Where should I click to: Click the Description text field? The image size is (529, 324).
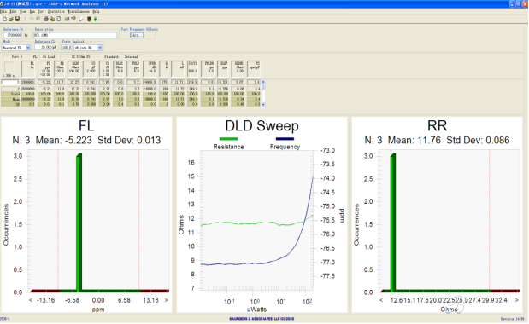(x=75, y=35)
